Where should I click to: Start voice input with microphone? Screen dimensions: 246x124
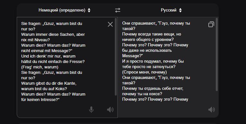91,110
